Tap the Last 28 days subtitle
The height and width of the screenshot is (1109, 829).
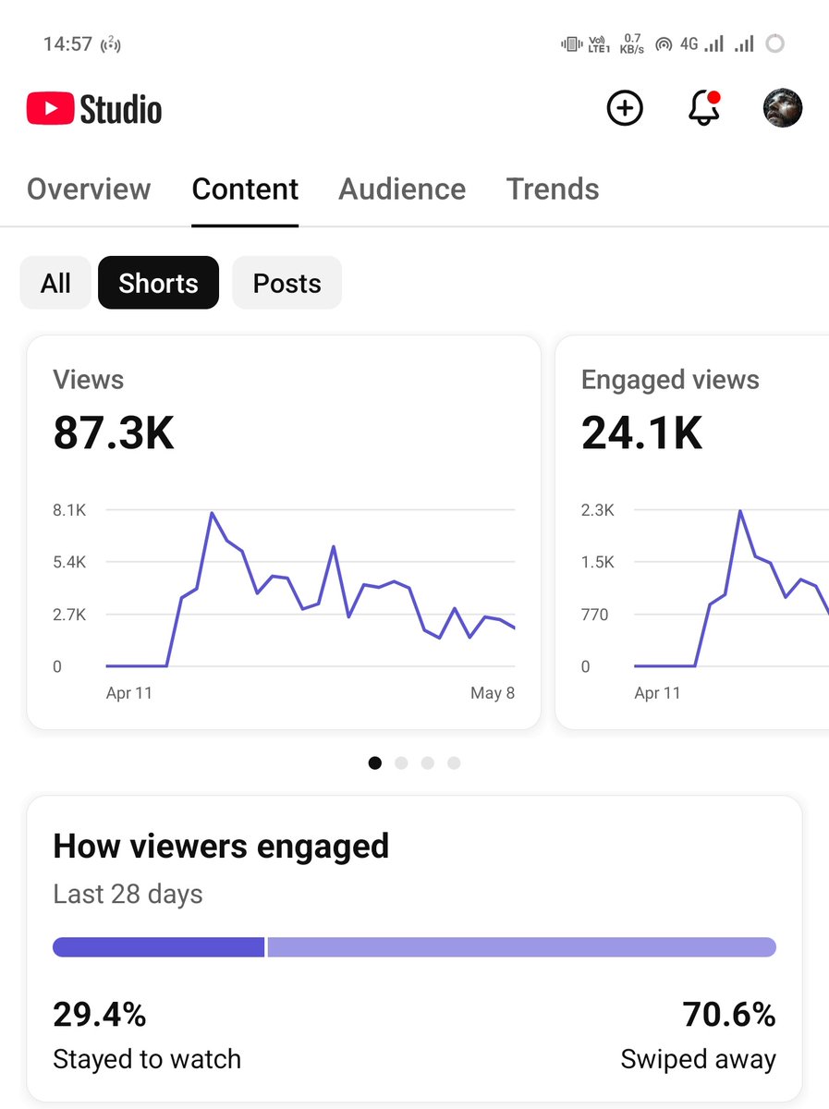point(128,895)
